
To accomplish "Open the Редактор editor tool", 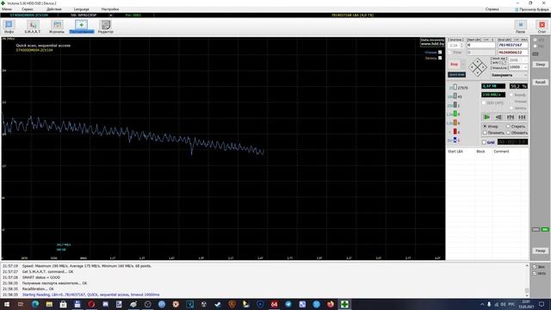I will (x=105, y=27).
